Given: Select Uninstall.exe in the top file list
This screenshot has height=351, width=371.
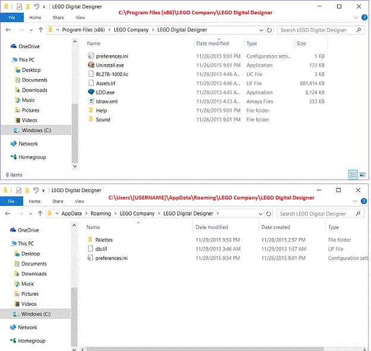Looking at the screenshot, I should (109, 65).
